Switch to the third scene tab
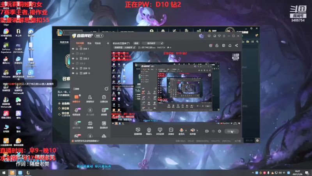 click(x=97, y=43)
